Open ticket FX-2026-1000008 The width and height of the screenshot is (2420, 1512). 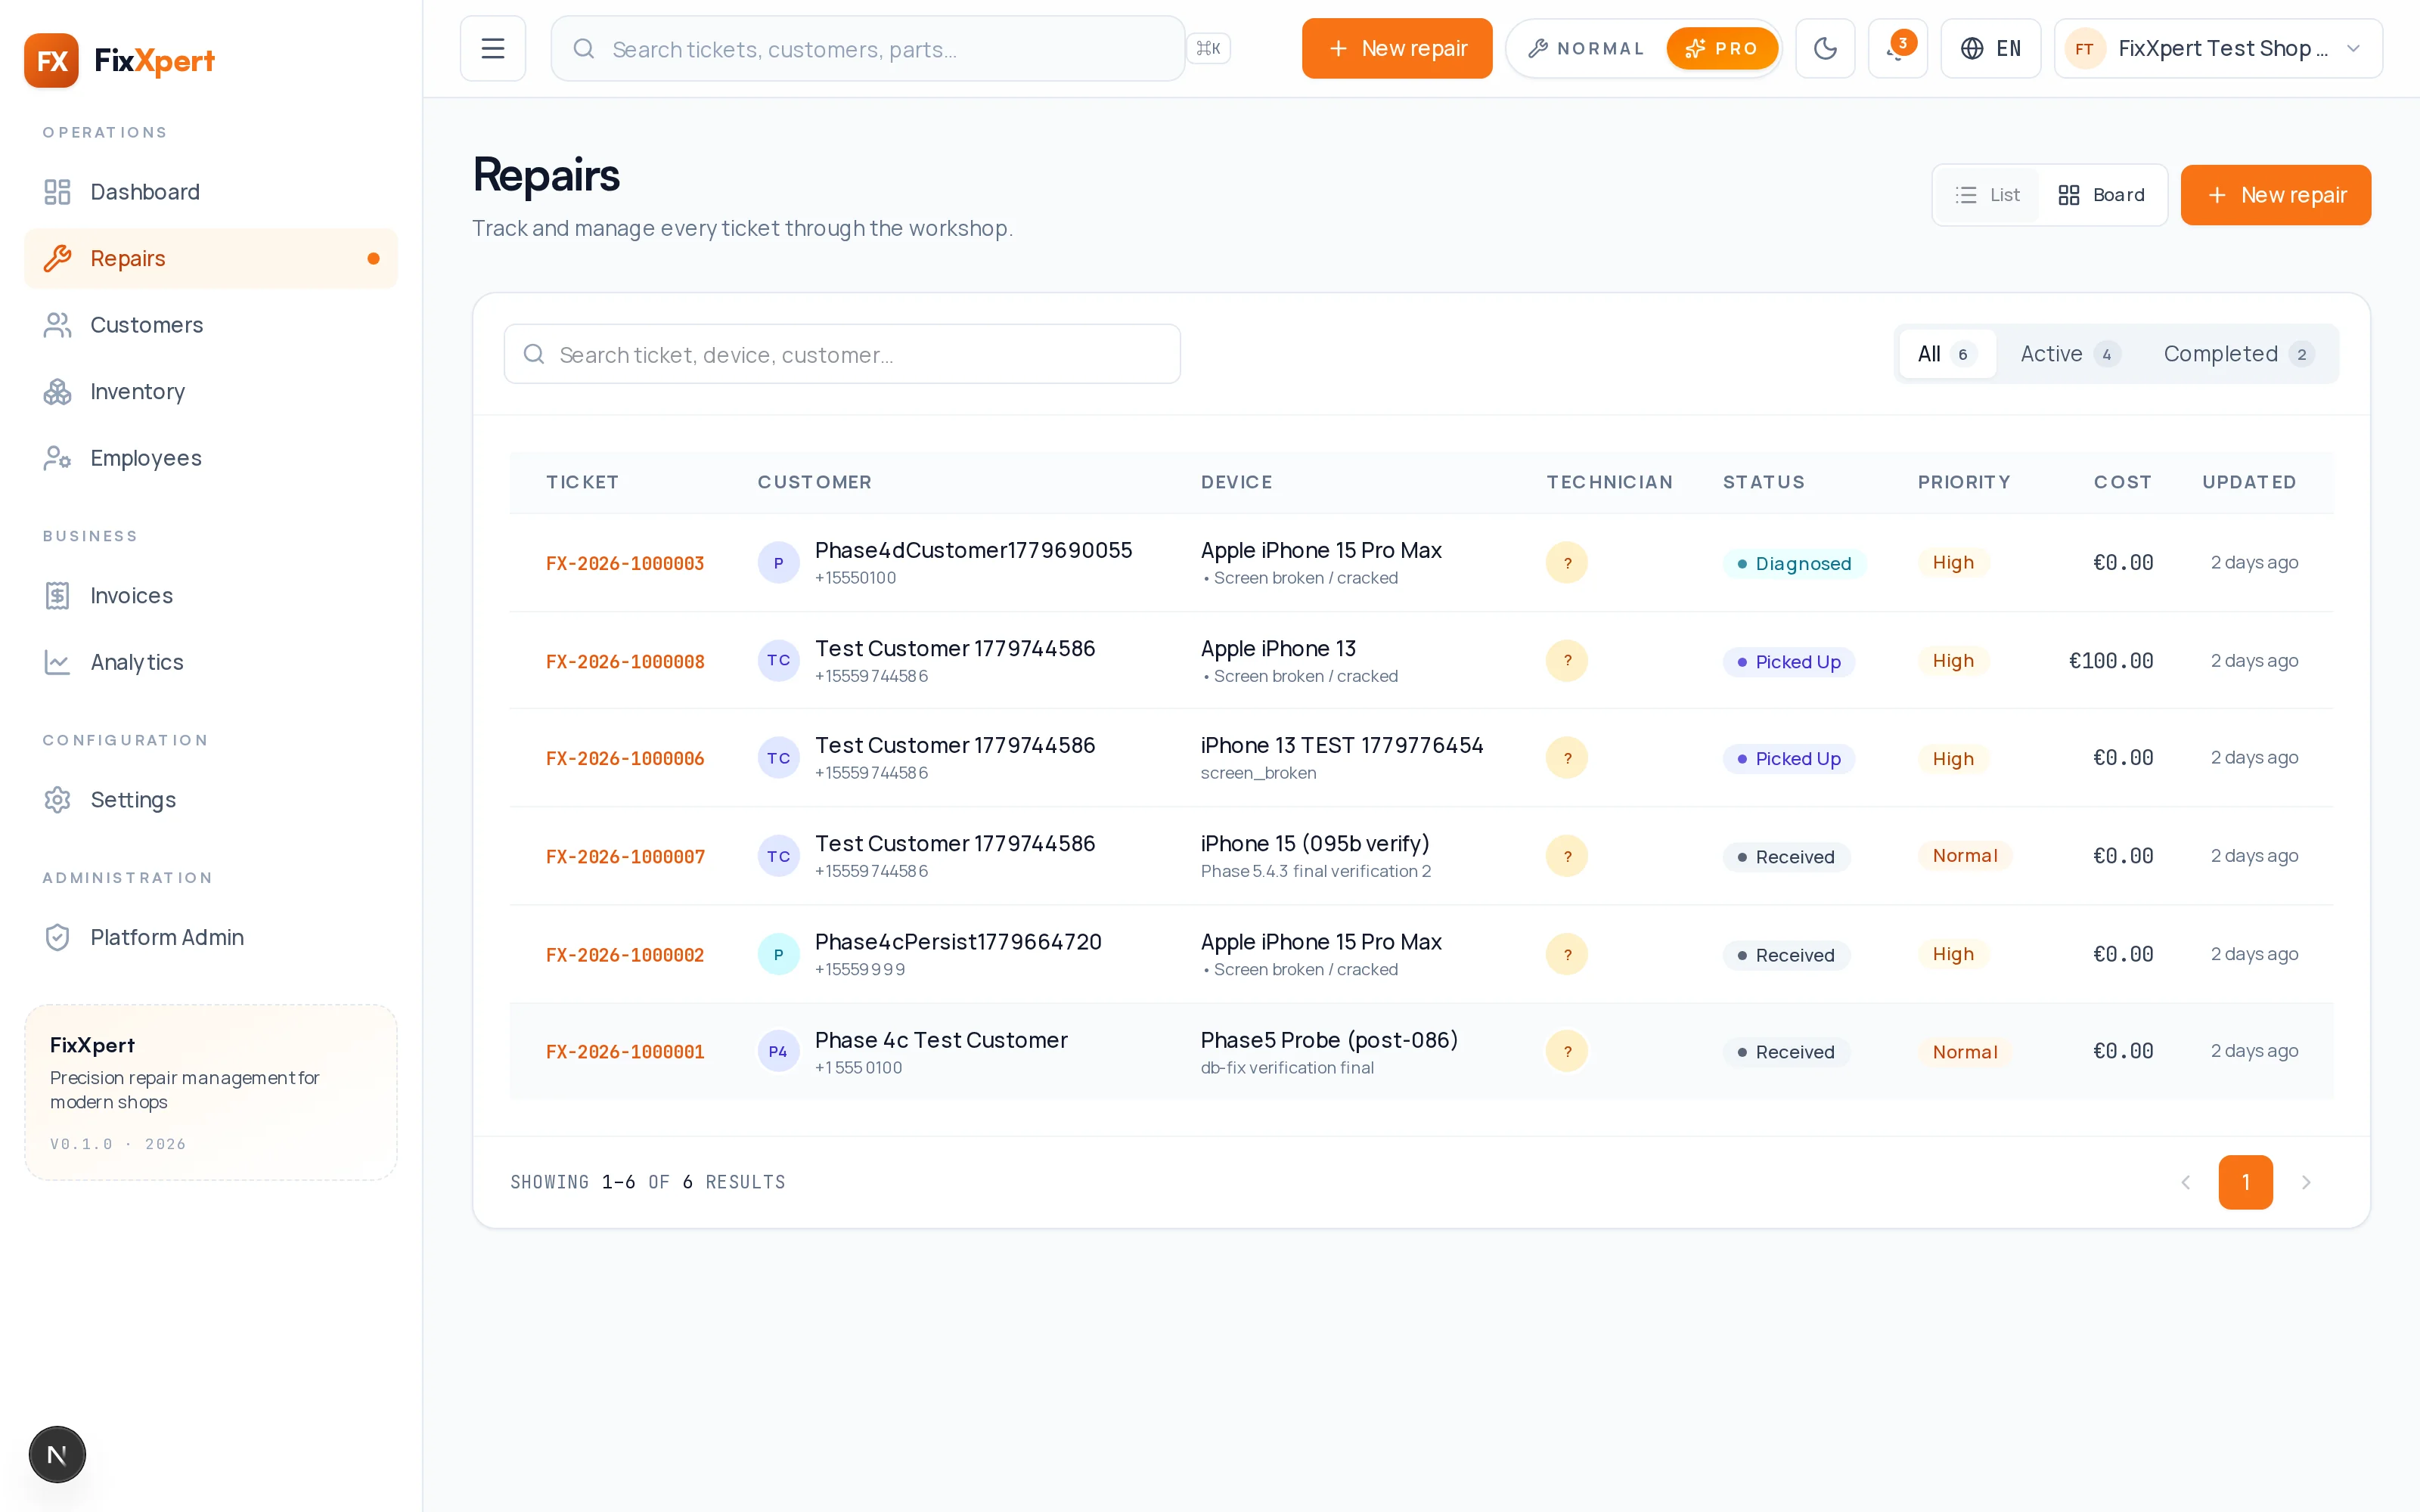pos(625,661)
